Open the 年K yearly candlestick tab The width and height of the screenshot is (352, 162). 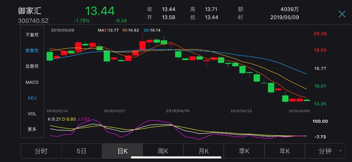[285, 151]
